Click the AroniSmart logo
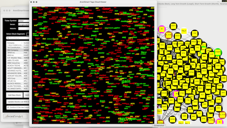 [15, 116]
